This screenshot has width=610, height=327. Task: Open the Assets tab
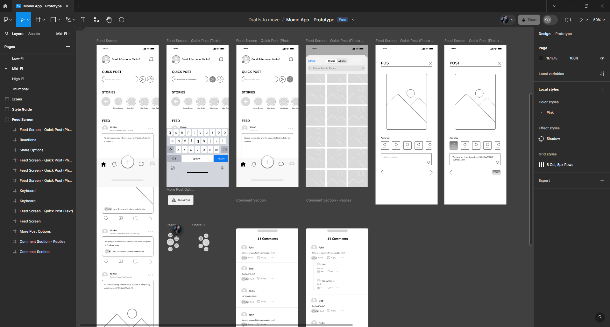34,34
